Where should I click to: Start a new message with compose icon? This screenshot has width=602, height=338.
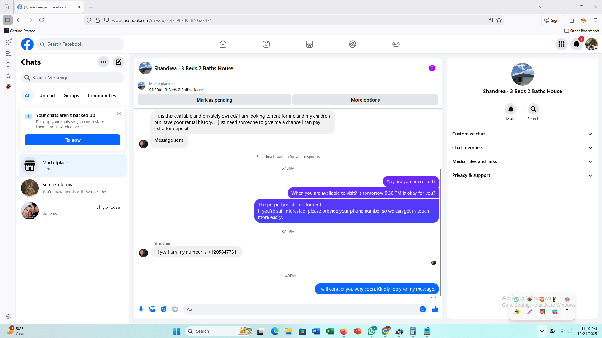click(118, 62)
